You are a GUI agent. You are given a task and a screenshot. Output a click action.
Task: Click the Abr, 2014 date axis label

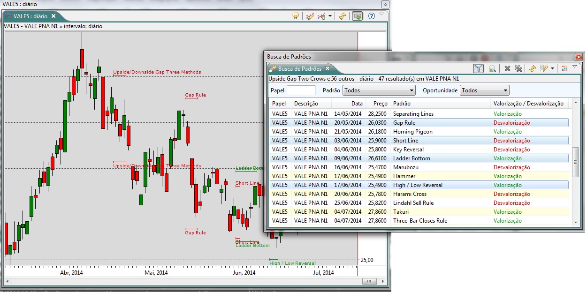pyautogui.click(x=71, y=272)
